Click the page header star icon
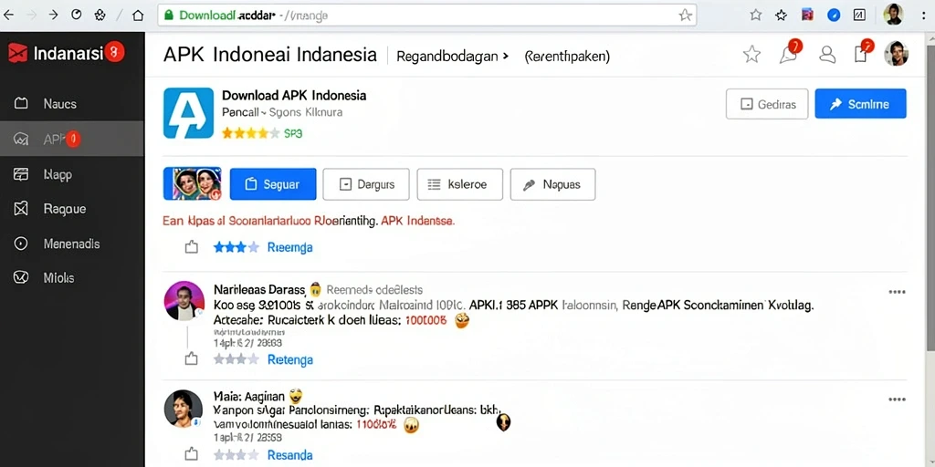Screen dimensions: 935x467 (751, 55)
